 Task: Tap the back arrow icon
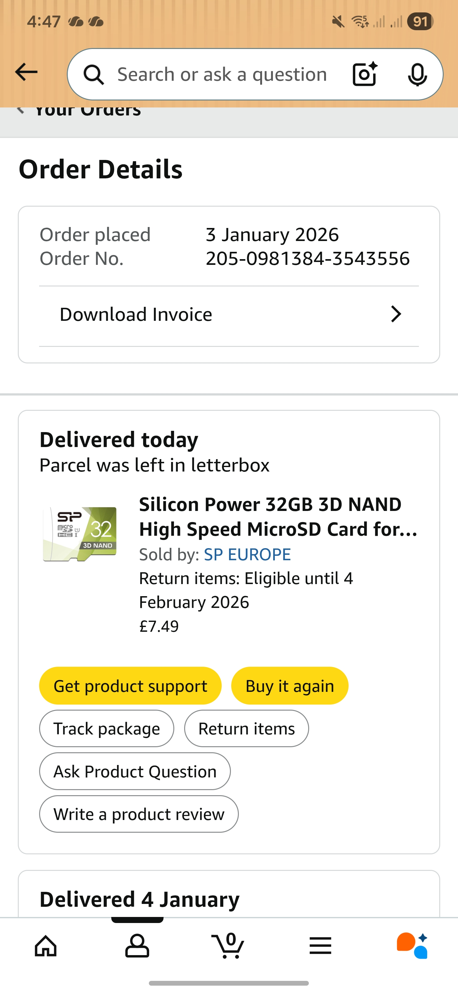[x=26, y=72]
